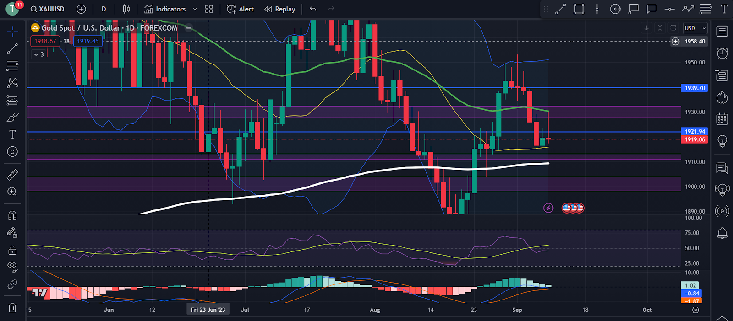Screen dimensions: 733x321
Task: Select the brush drawing tool
Action: [12, 118]
